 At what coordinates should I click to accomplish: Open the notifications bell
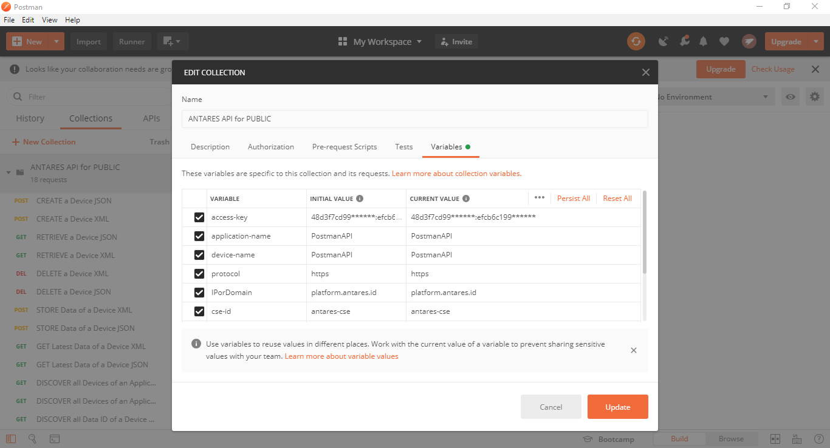click(x=704, y=41)
